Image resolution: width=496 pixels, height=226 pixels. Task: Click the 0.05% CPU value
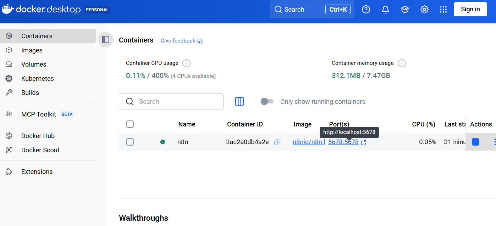click(x=428, y=142)
